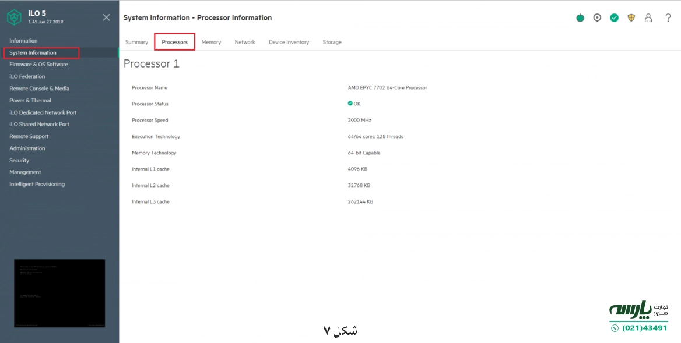Open the user session icon
Viewport: 681px width, 343px height.
coord(648,17)
